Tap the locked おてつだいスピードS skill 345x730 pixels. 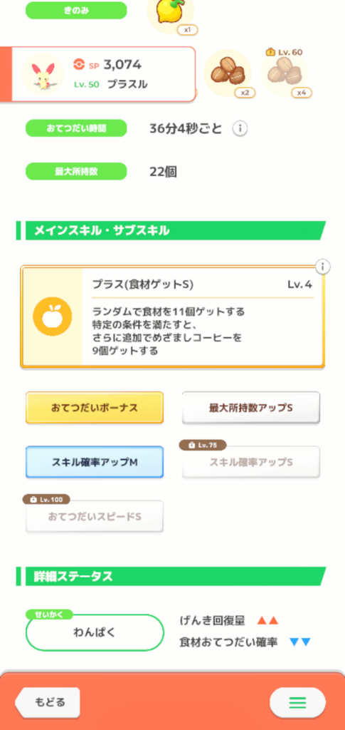95,516
